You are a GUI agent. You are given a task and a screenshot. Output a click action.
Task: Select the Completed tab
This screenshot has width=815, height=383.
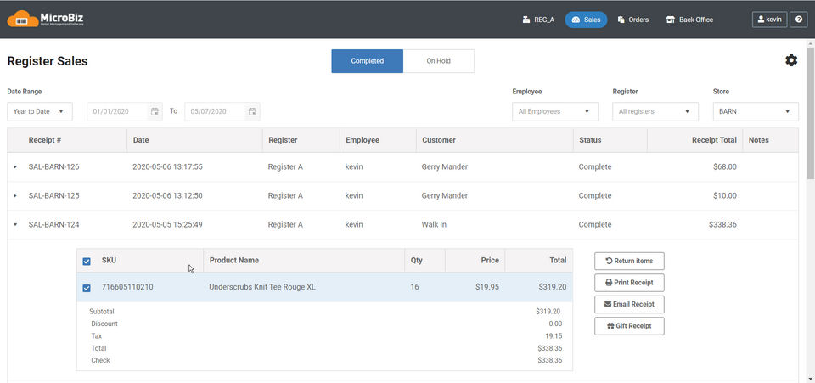[367, 61]
